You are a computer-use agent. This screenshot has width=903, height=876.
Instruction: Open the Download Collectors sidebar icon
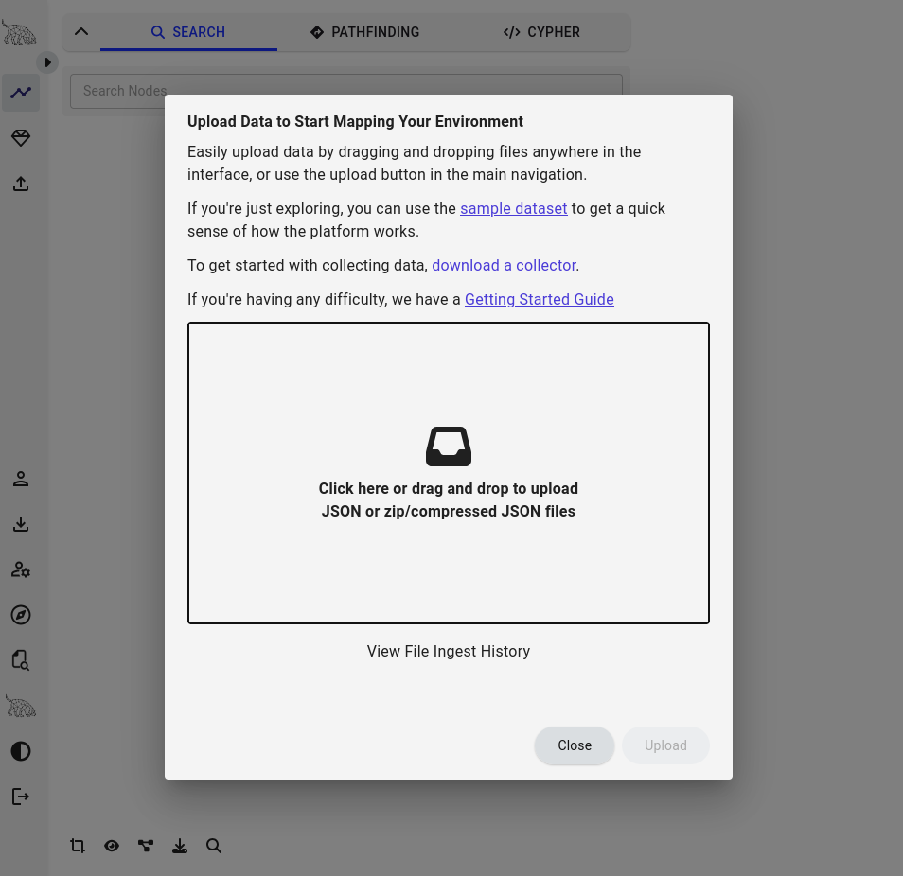click(21, 524)
